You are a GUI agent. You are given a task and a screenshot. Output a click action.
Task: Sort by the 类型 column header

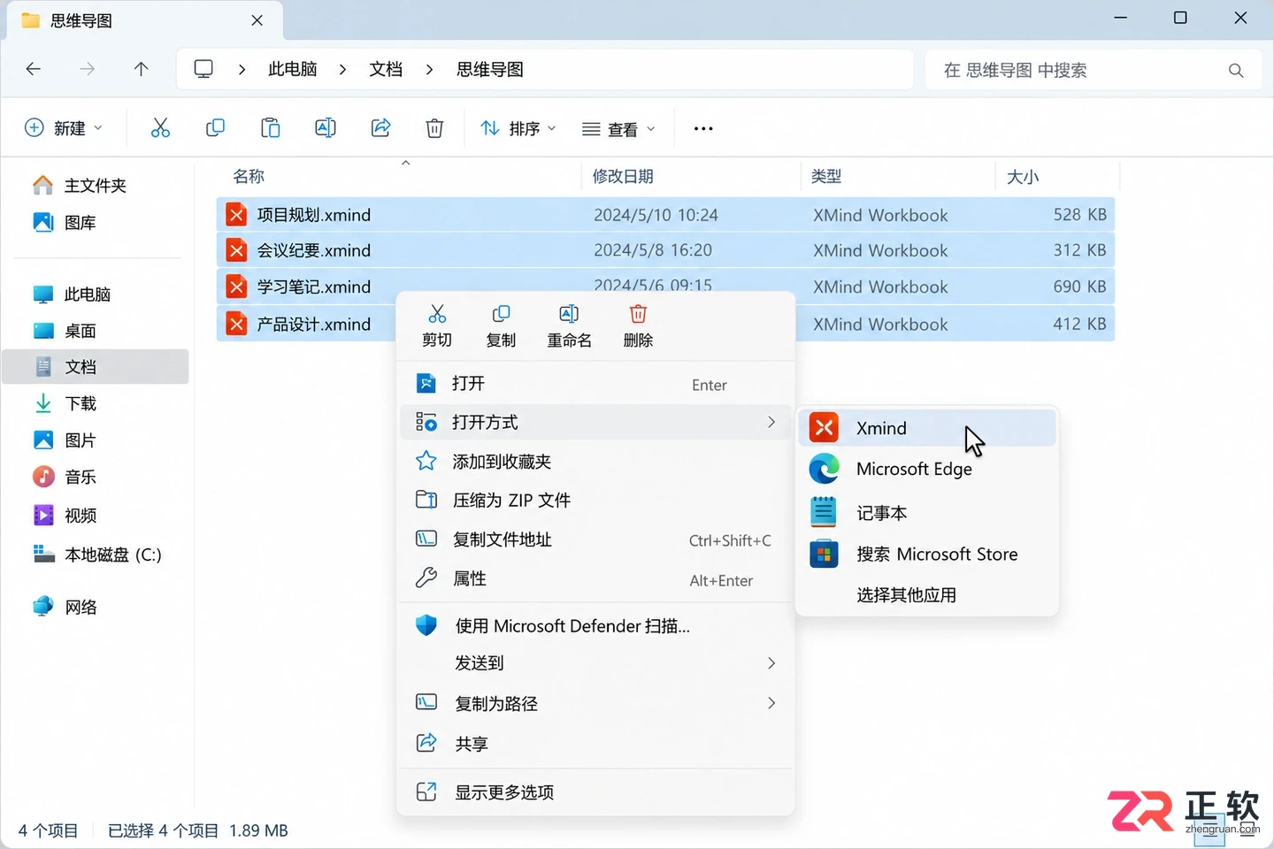898,176
